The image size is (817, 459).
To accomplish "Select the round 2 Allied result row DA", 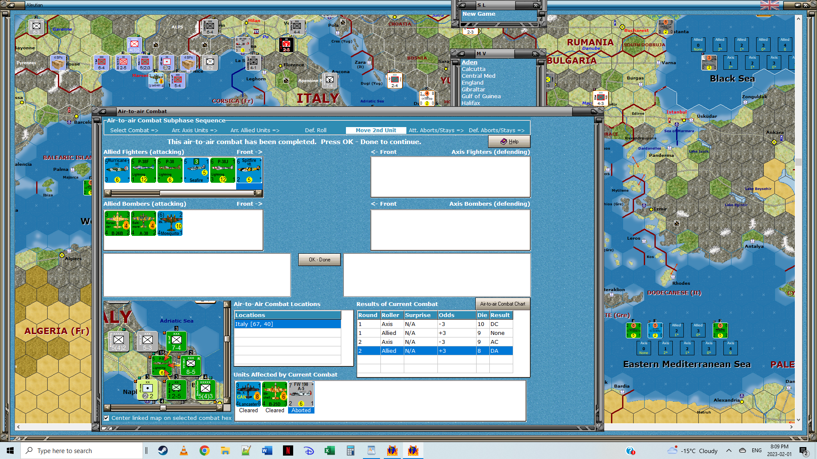I will click(435, 351).
